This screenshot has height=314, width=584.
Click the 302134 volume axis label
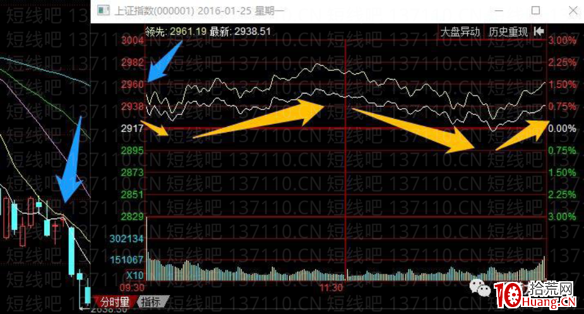coord(127,238)
